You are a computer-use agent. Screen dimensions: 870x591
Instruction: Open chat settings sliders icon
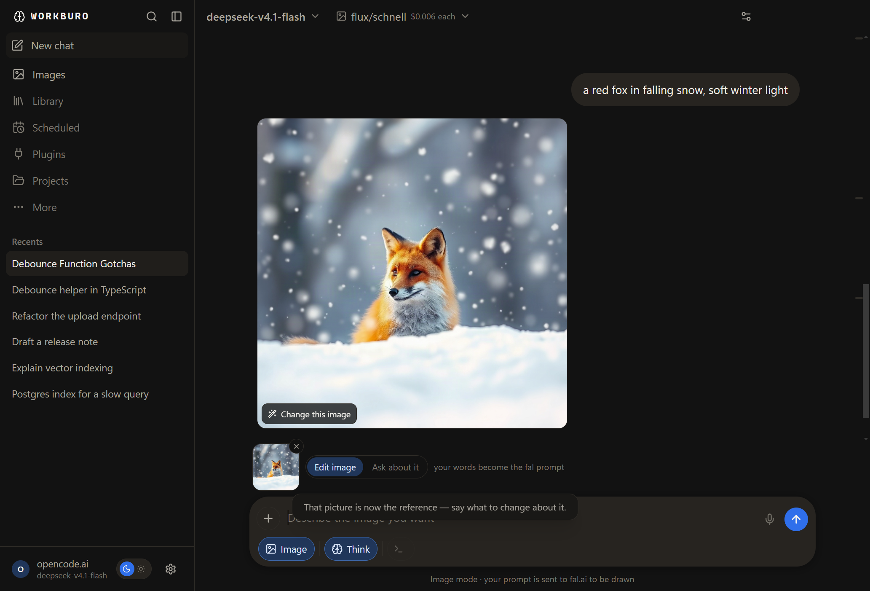[746, 16]
